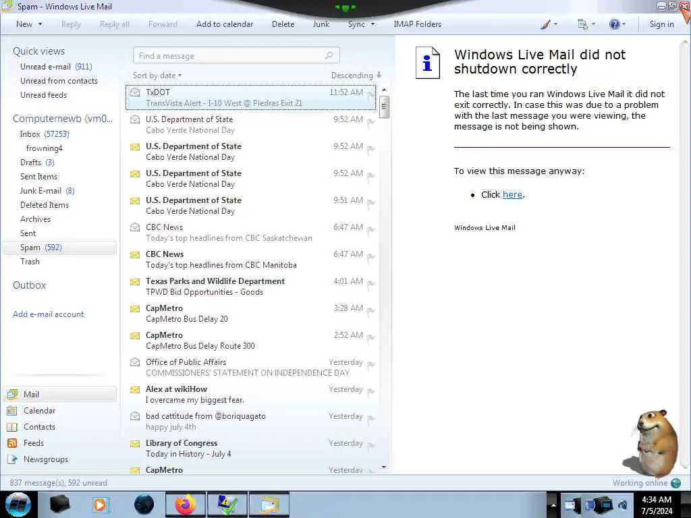Click the envelope icon for Library of Congress
The width and height of the screenshot is (691, 518).
pyautogui.click(x=135, y=444)
